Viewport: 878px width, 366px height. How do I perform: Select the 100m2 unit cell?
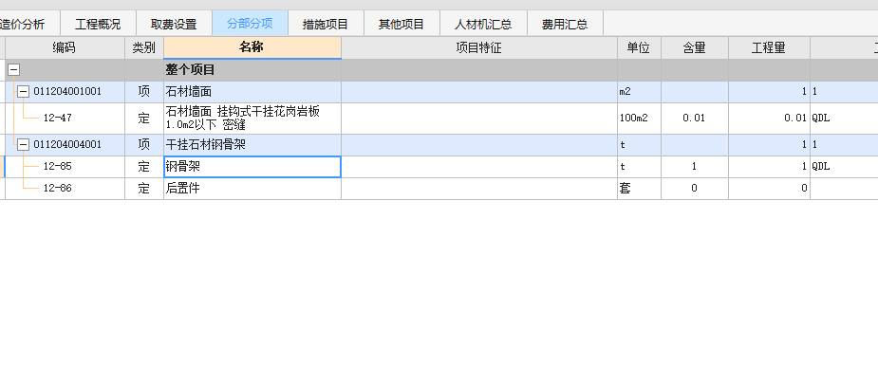(639, 119)
